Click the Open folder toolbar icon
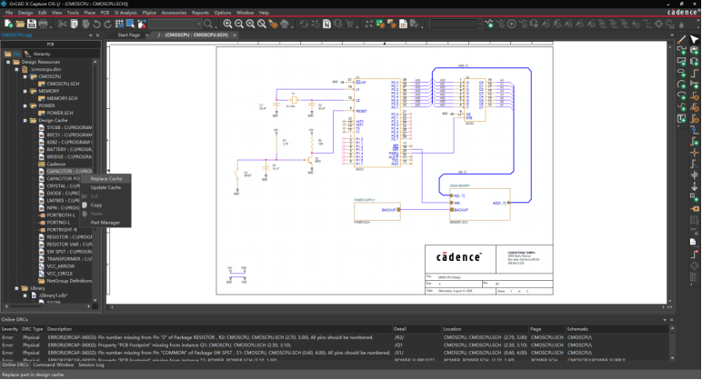Viewport: 702px width, 380px height. tap(20, 24)
